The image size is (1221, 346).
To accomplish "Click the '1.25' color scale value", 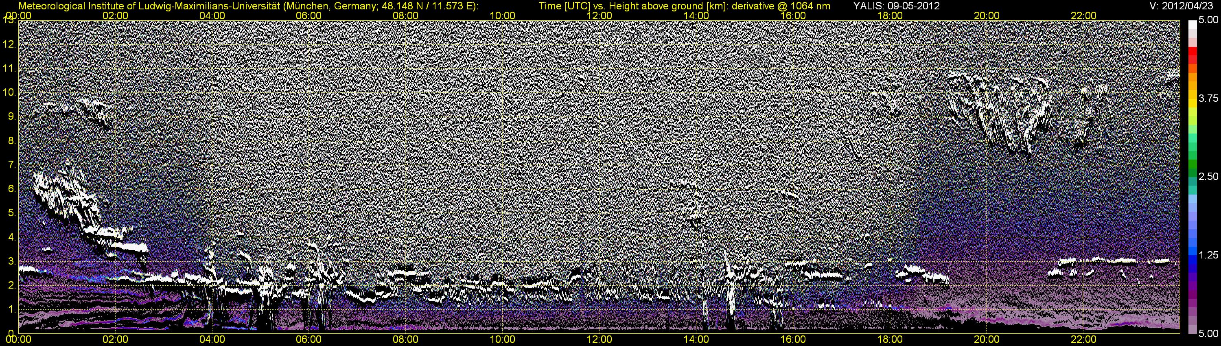I will (x=1208, y=255).
